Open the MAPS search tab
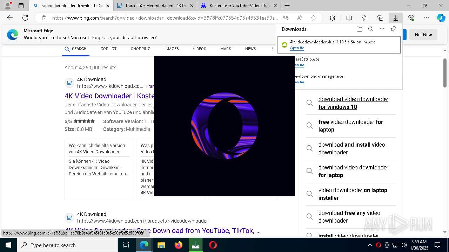This screenshot has width=449, height=252. [x=226, y=49]
